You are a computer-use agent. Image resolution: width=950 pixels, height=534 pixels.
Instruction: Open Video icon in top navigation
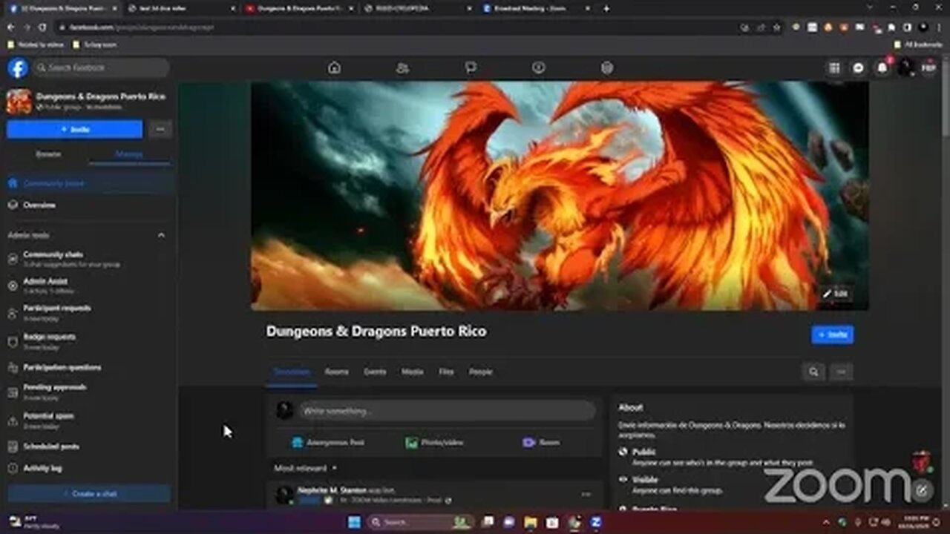tap(471, 67)
